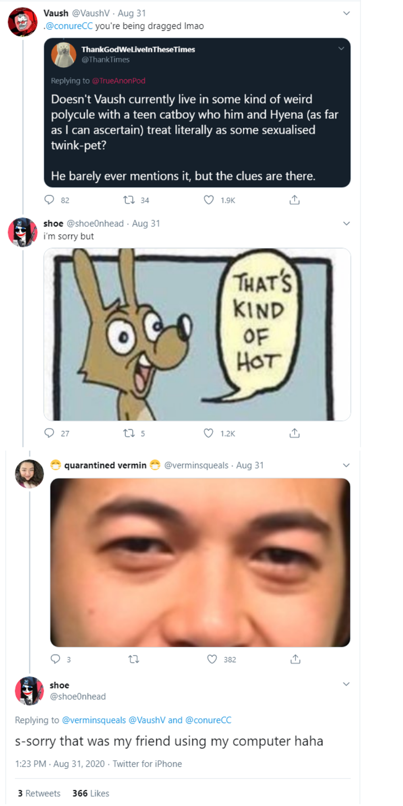Open the dropdown on the quoted ThankTimes tweet
This screenshot has height=806, width=403.
click(341, 49)
